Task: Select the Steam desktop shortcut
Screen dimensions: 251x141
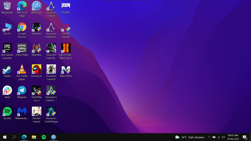Action: pos(7,71)
